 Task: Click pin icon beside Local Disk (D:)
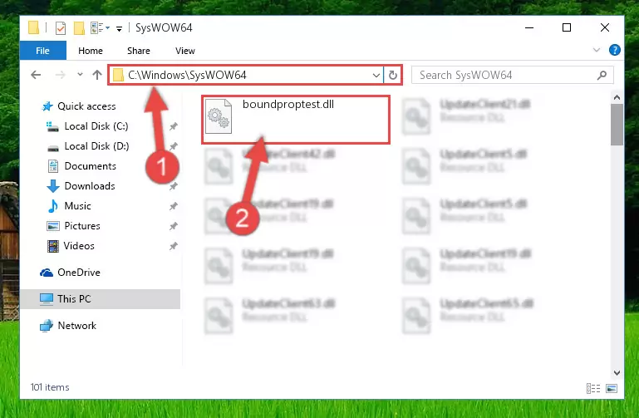coord(174,146)
